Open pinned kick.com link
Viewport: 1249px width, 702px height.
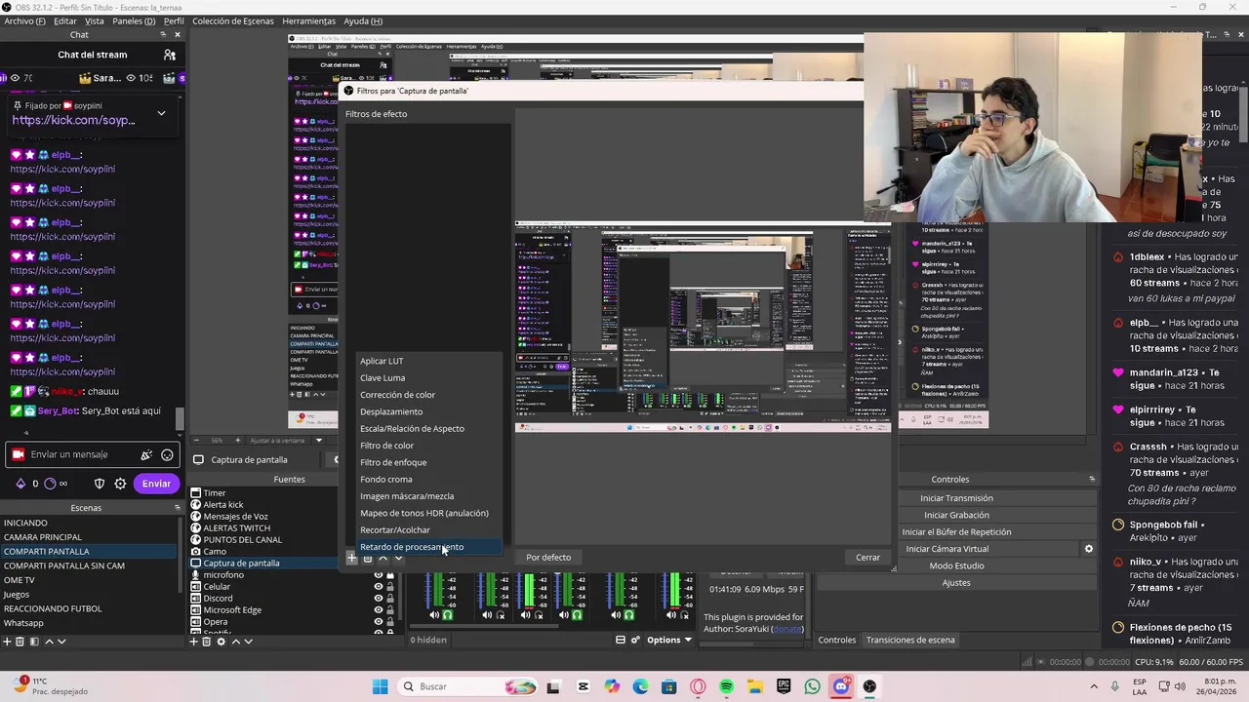point(73,120)
